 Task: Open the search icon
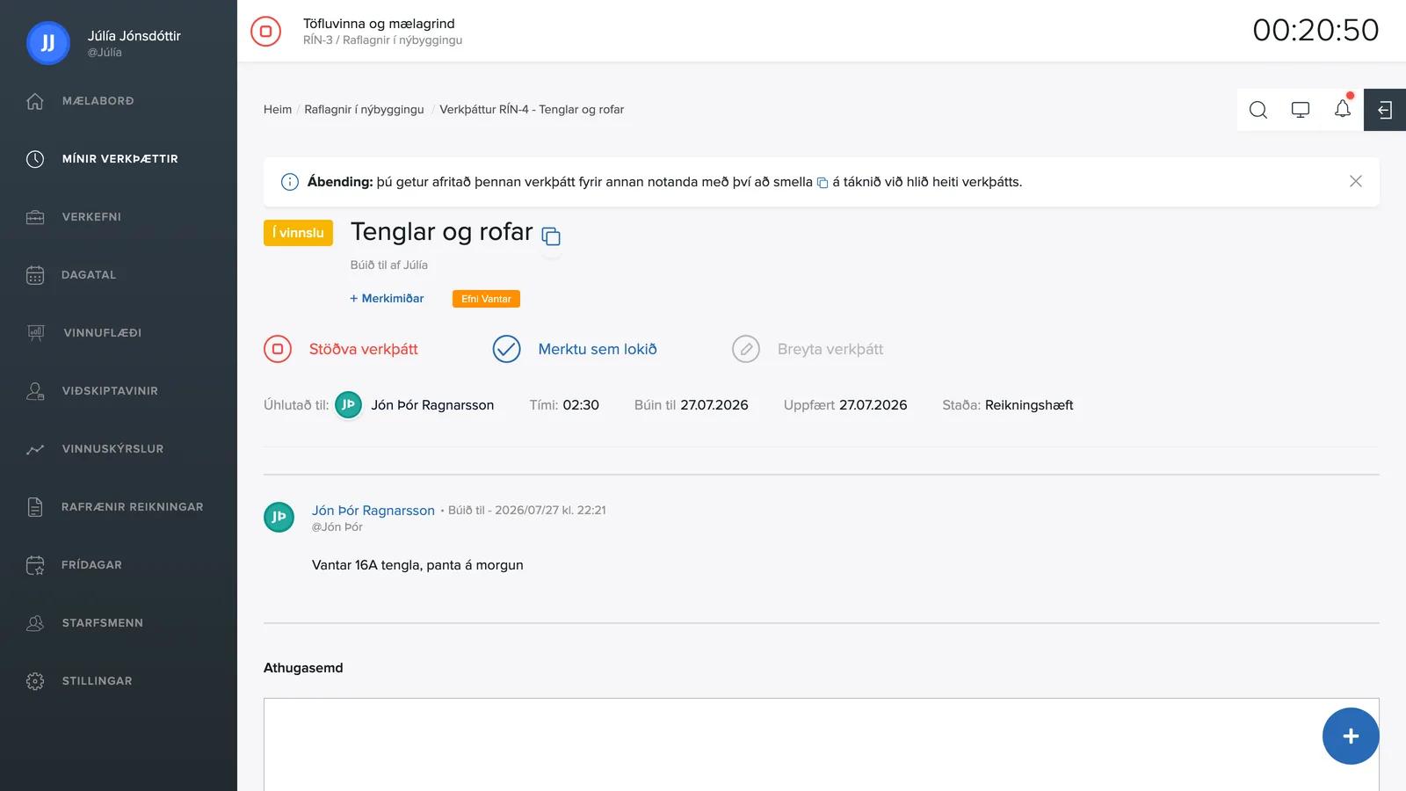[1258, 110]
